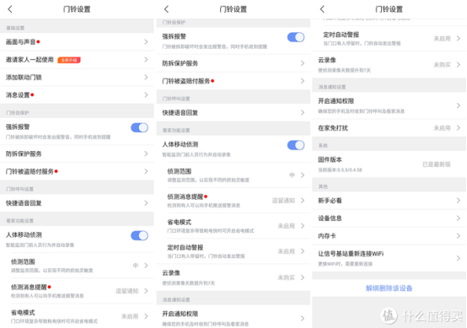
Task: Open 云录像 row in right panel
Action: point(389,65)
